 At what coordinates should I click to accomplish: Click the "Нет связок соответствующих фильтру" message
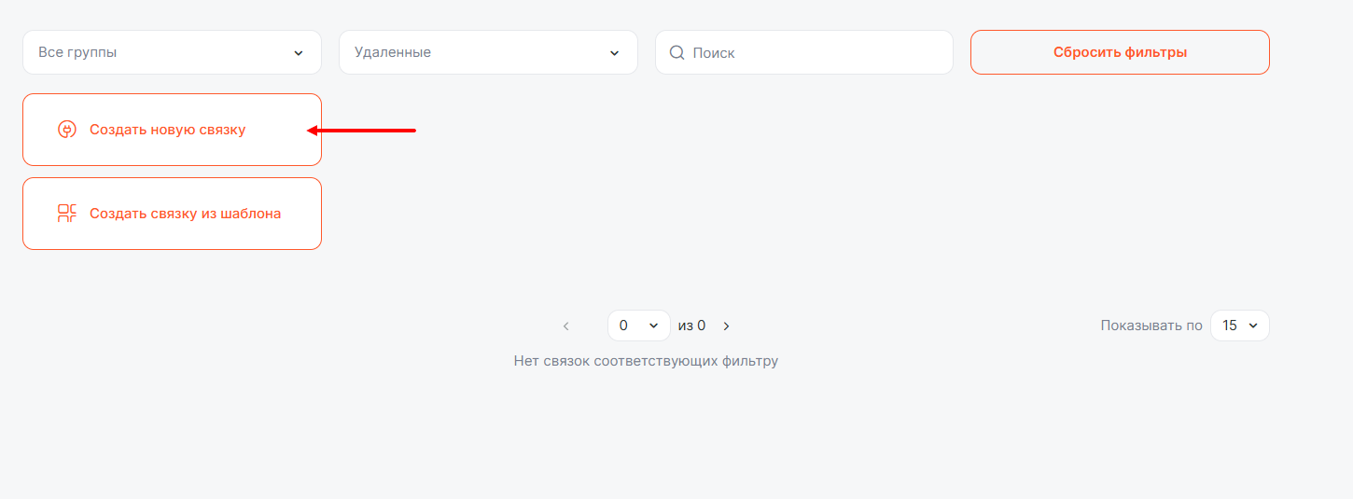(x=646, y=361)
